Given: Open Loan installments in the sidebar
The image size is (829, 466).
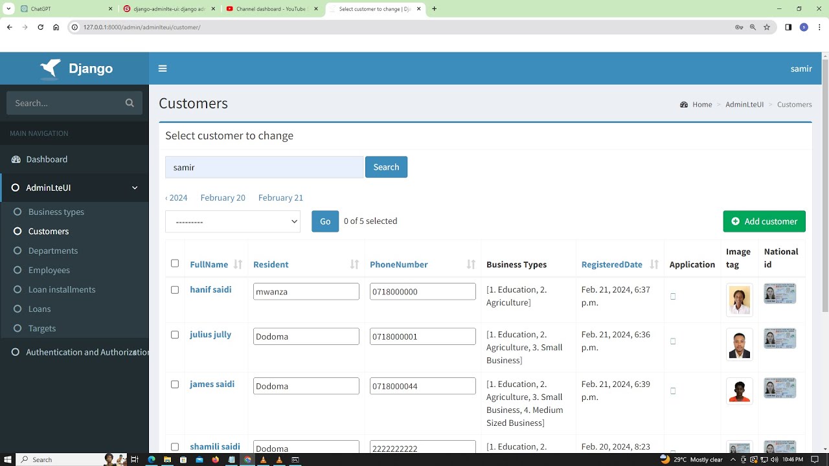Looking at the screenshot, I should tap(62, 289).
